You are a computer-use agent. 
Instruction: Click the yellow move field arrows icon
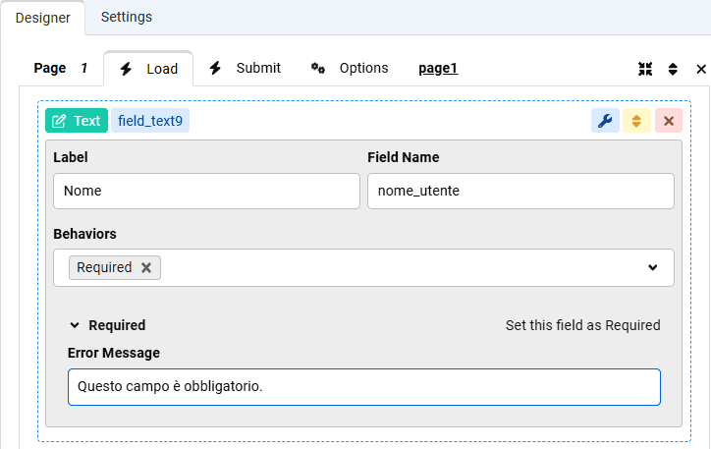pos(636,121)
